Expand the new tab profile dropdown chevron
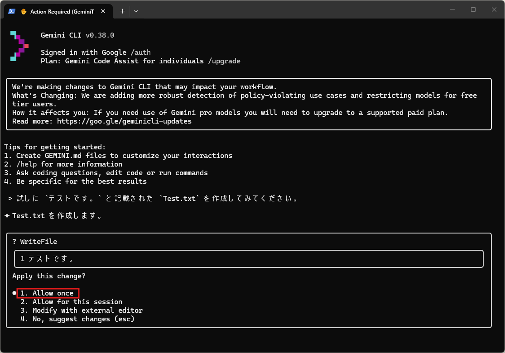Image resolution: width=505 pixels, height=353 pixels. [x=136, y=11]
